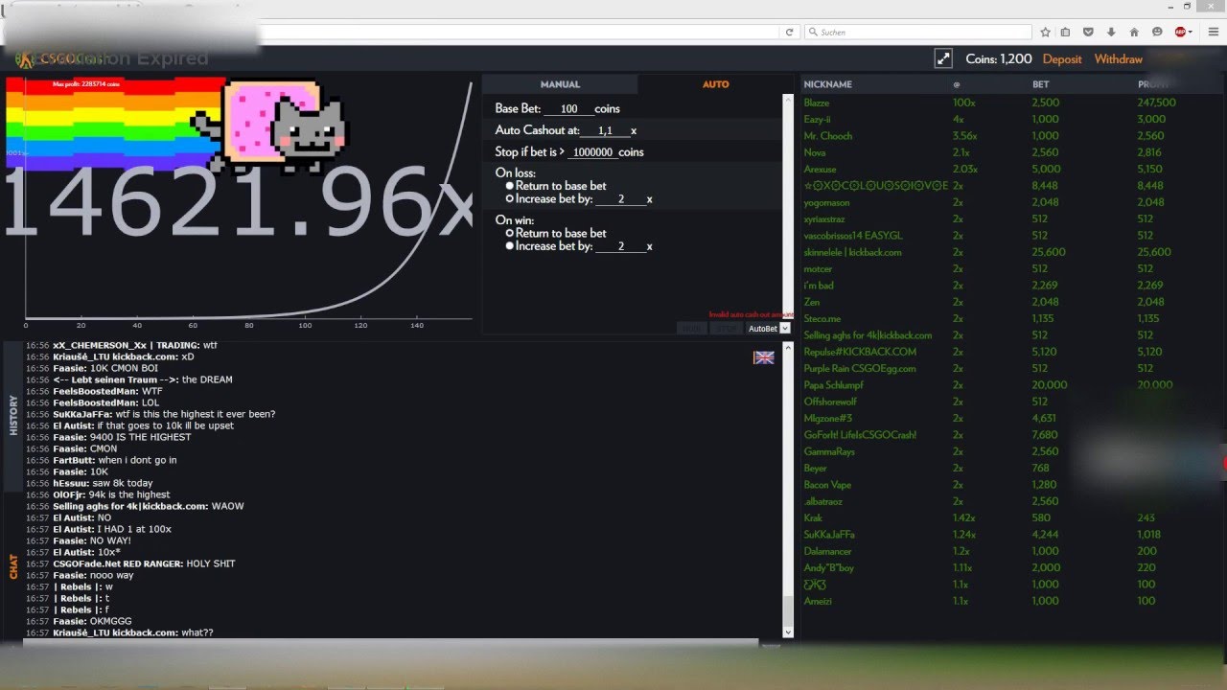This screenshot has height=690, width=1227.
Task: Click the Deposit link
Action: [1062, 58]
